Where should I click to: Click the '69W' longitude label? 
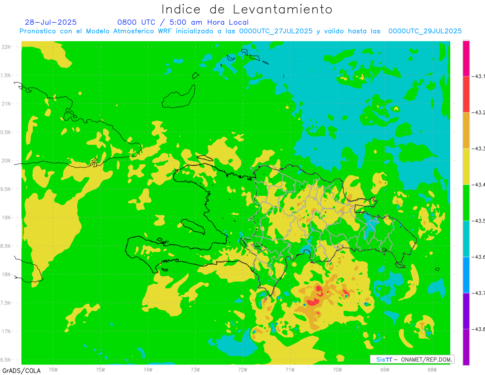(x=385, y=369)
